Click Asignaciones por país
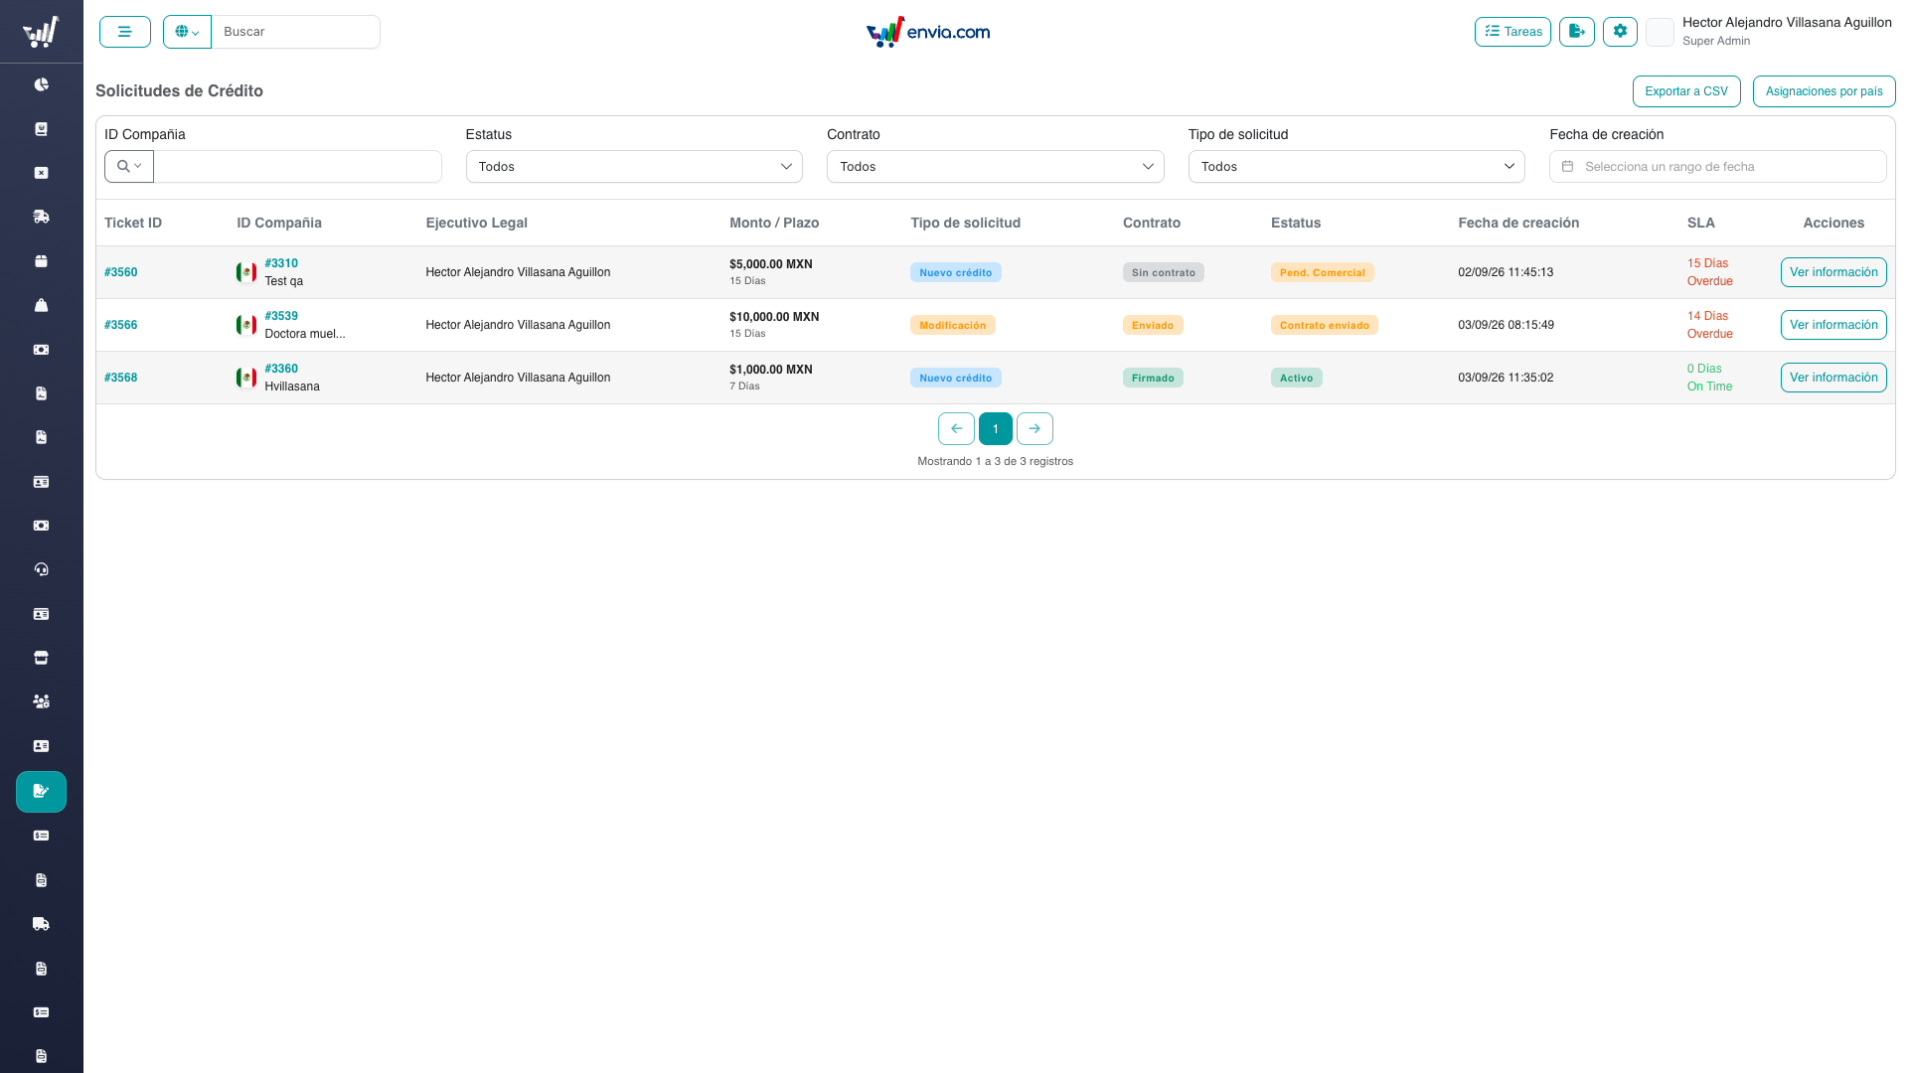 (1824, 91)
